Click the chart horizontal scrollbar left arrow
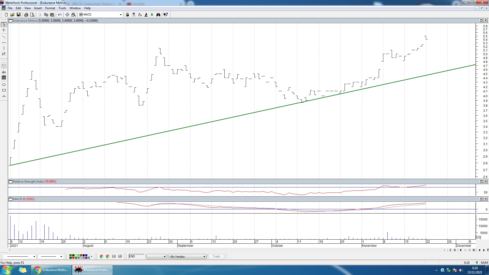This screenshot has height=275, width=489. [10, 250]
